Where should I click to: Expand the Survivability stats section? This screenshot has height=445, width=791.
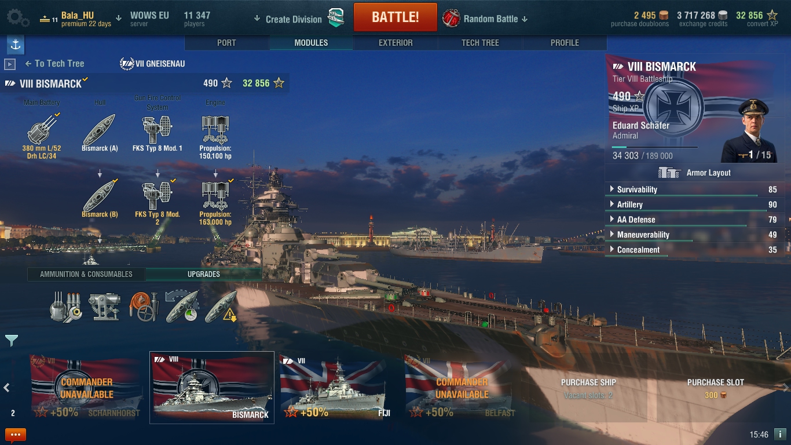[695, 189]
